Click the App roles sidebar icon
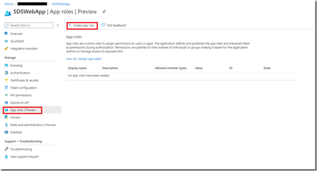Image resolution: width=317 pixels, height=171 pixels. coord(6,110)
